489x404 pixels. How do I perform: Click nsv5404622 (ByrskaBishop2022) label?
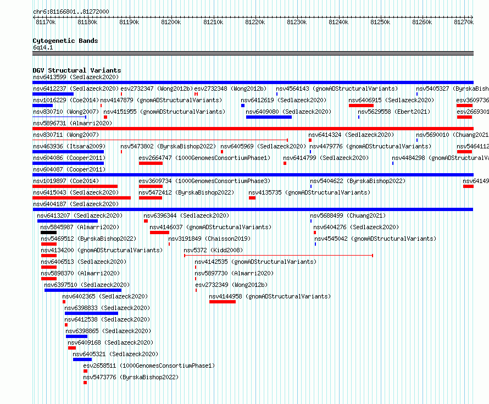click(x=358, y=181)
